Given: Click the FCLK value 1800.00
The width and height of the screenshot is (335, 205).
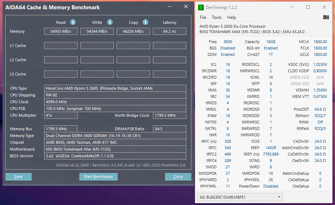Looking at the screenshot, I should [320, 48].
